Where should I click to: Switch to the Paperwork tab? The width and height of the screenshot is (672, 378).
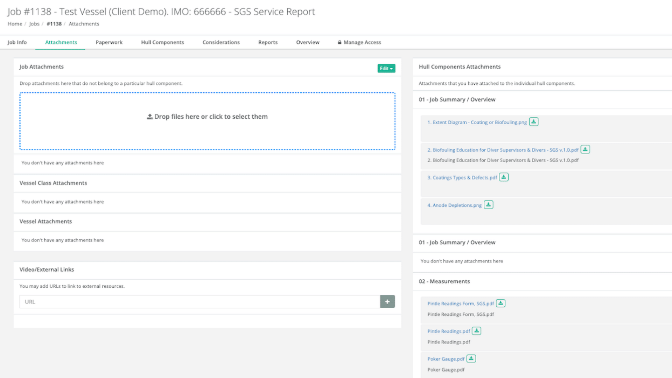(x=109, y=42)
